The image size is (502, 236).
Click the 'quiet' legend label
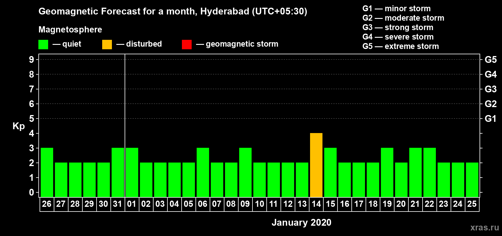(72, 44)
